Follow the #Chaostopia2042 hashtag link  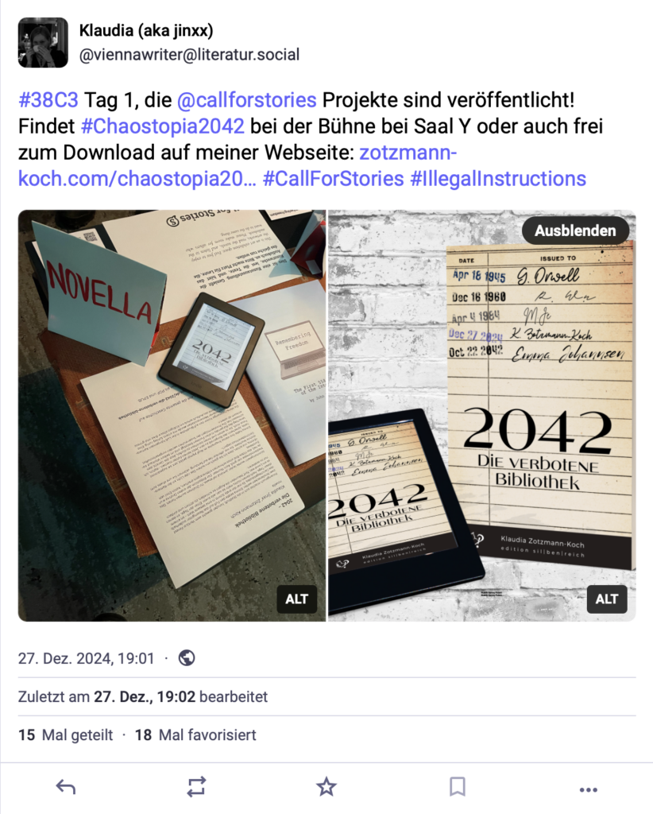point(162,126)
